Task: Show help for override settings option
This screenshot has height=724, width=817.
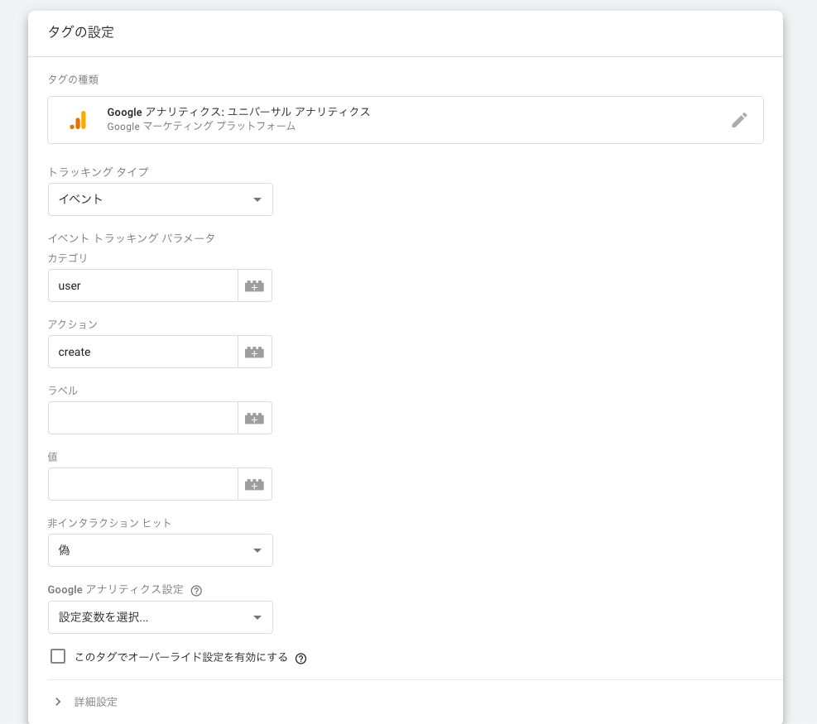Action: tap(301, 659)
